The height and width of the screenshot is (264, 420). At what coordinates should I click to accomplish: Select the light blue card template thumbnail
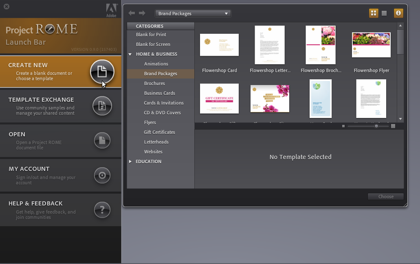321,98
